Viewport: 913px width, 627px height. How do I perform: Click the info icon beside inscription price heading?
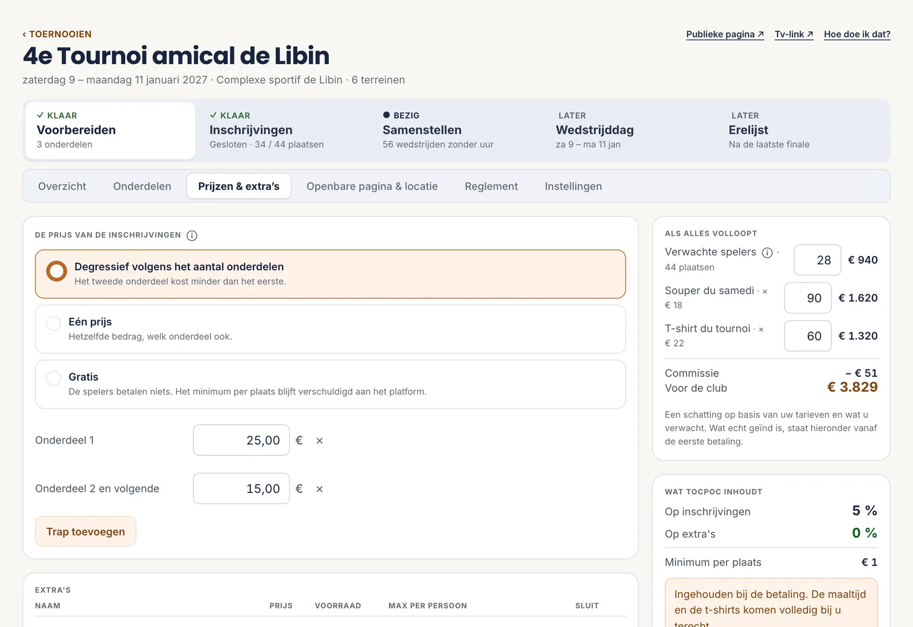[x=192, y=235]
